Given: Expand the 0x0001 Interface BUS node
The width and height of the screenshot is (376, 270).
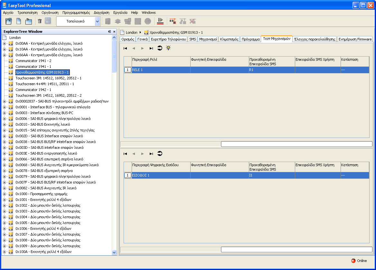Looking at the screenshot, I should (x=4, y=107).
